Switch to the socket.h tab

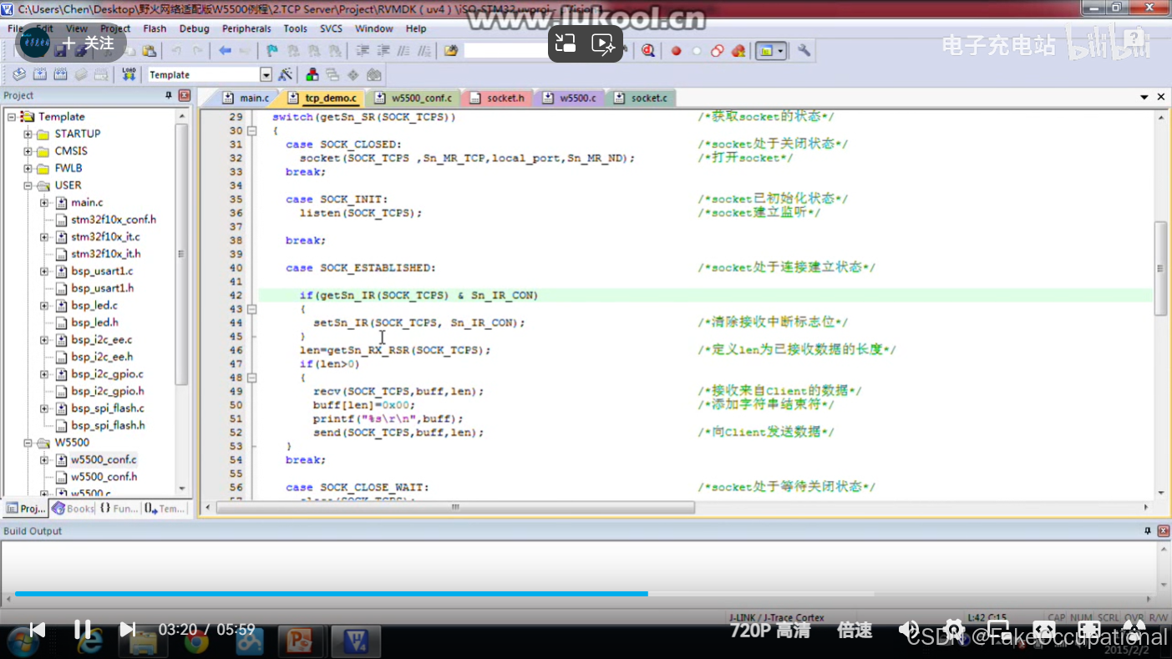(x=497, y=98)
